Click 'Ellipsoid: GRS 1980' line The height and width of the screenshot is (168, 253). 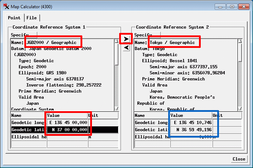click(x=43, y=73)
